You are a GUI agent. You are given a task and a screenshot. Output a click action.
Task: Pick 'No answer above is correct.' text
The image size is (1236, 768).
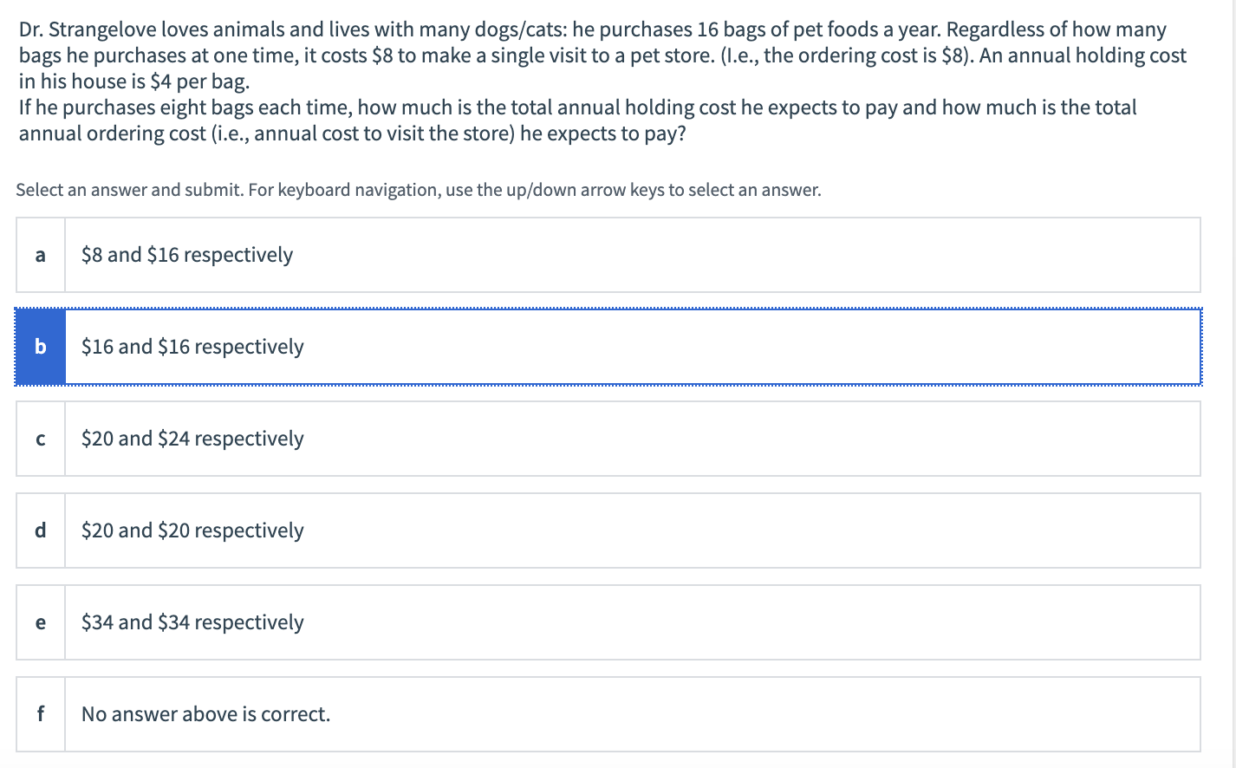coord(205,714)
